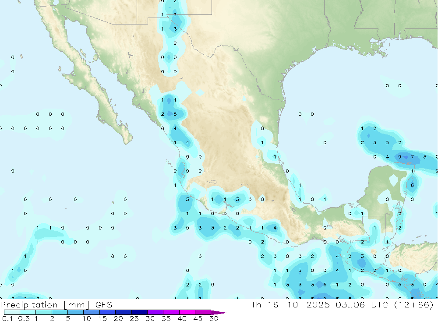
Task: Click legend scale value "45"
Action: (198, 318)
